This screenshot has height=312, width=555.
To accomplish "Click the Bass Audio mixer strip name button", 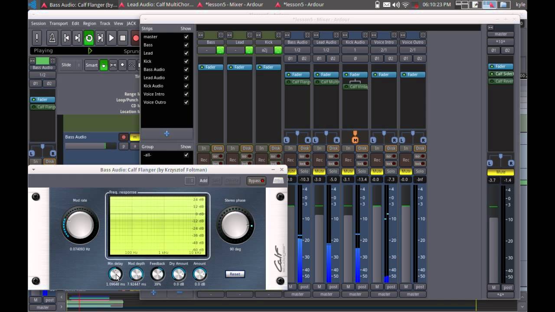I will (x=297, y=42).
